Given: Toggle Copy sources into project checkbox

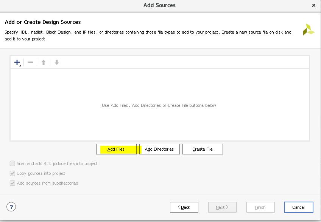Looking at the screenshot, I should click(12, 173).
